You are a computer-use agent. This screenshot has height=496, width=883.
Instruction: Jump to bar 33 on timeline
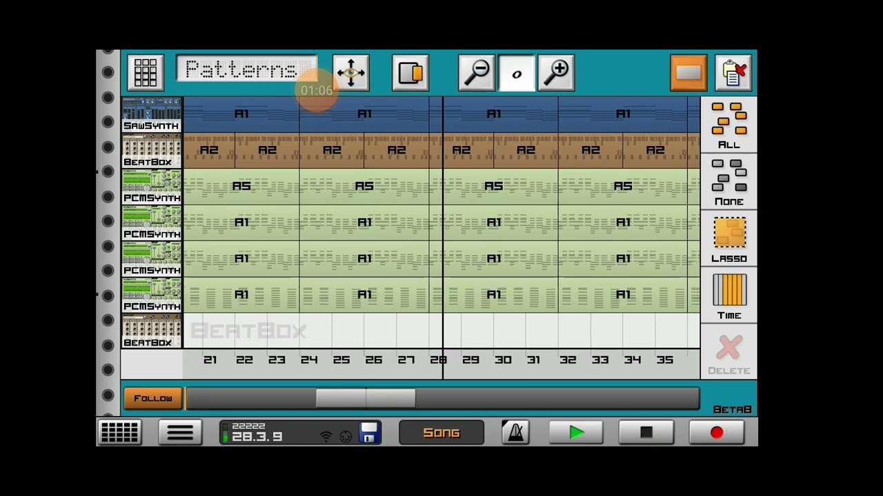click(600, 360)
